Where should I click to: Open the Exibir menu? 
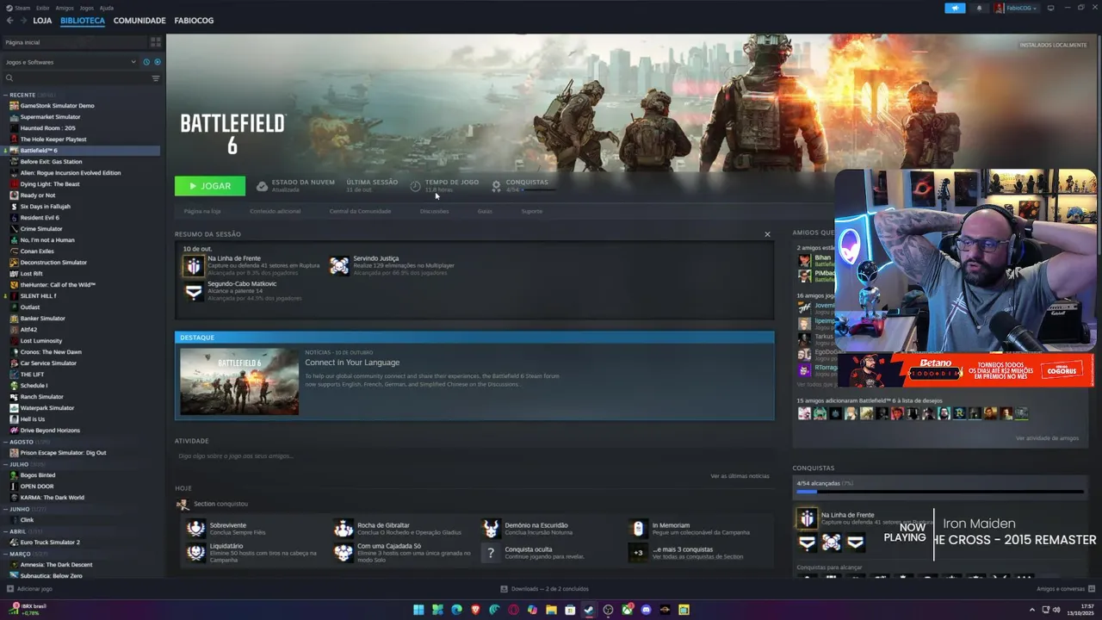click(42, 8)
